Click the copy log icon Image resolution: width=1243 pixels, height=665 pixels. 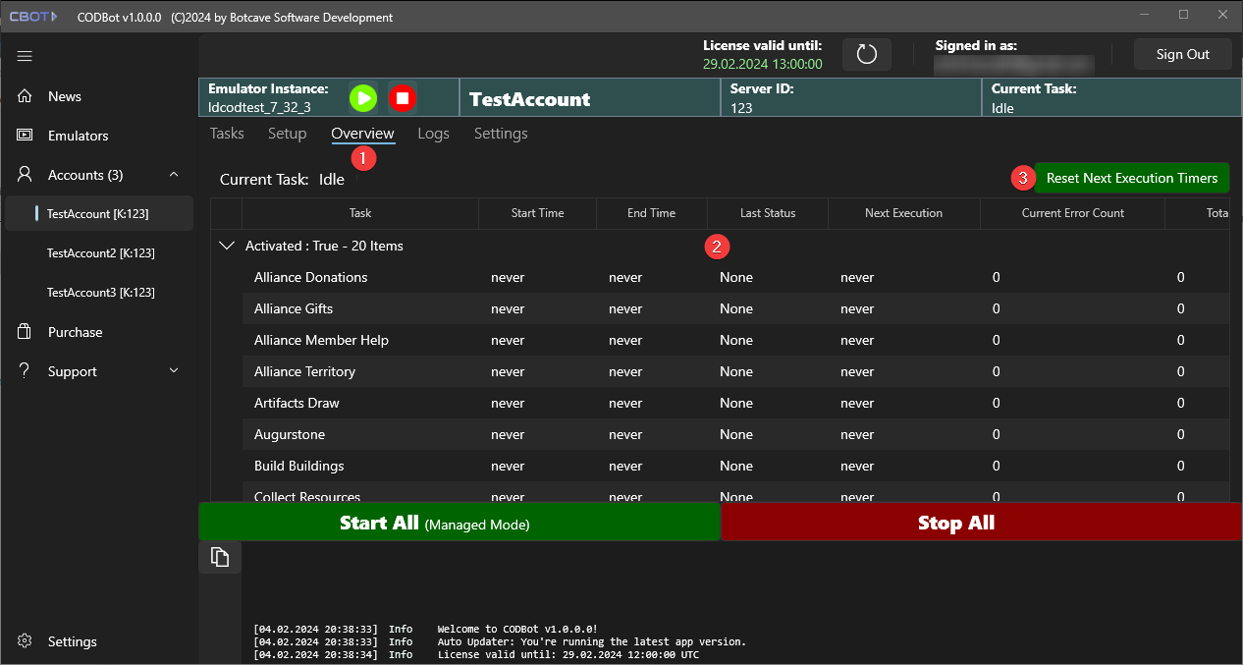point(220,557)
